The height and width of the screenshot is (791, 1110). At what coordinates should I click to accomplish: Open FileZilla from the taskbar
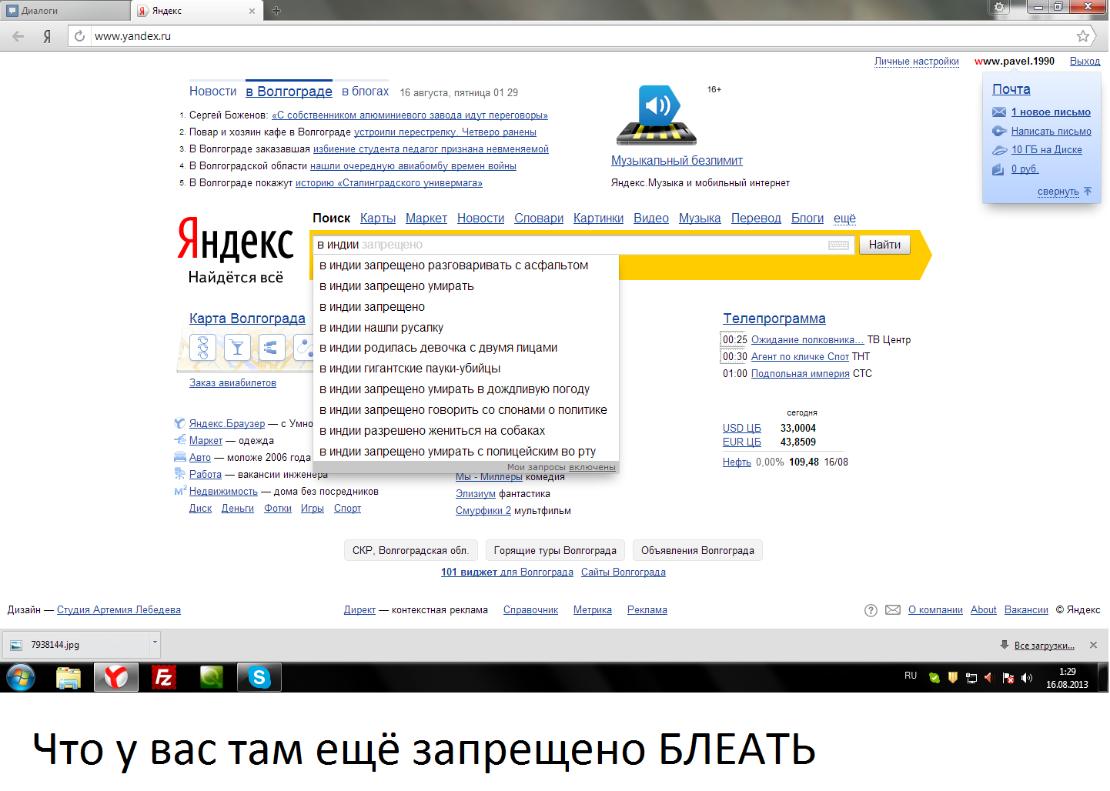(x=164, y=678)
